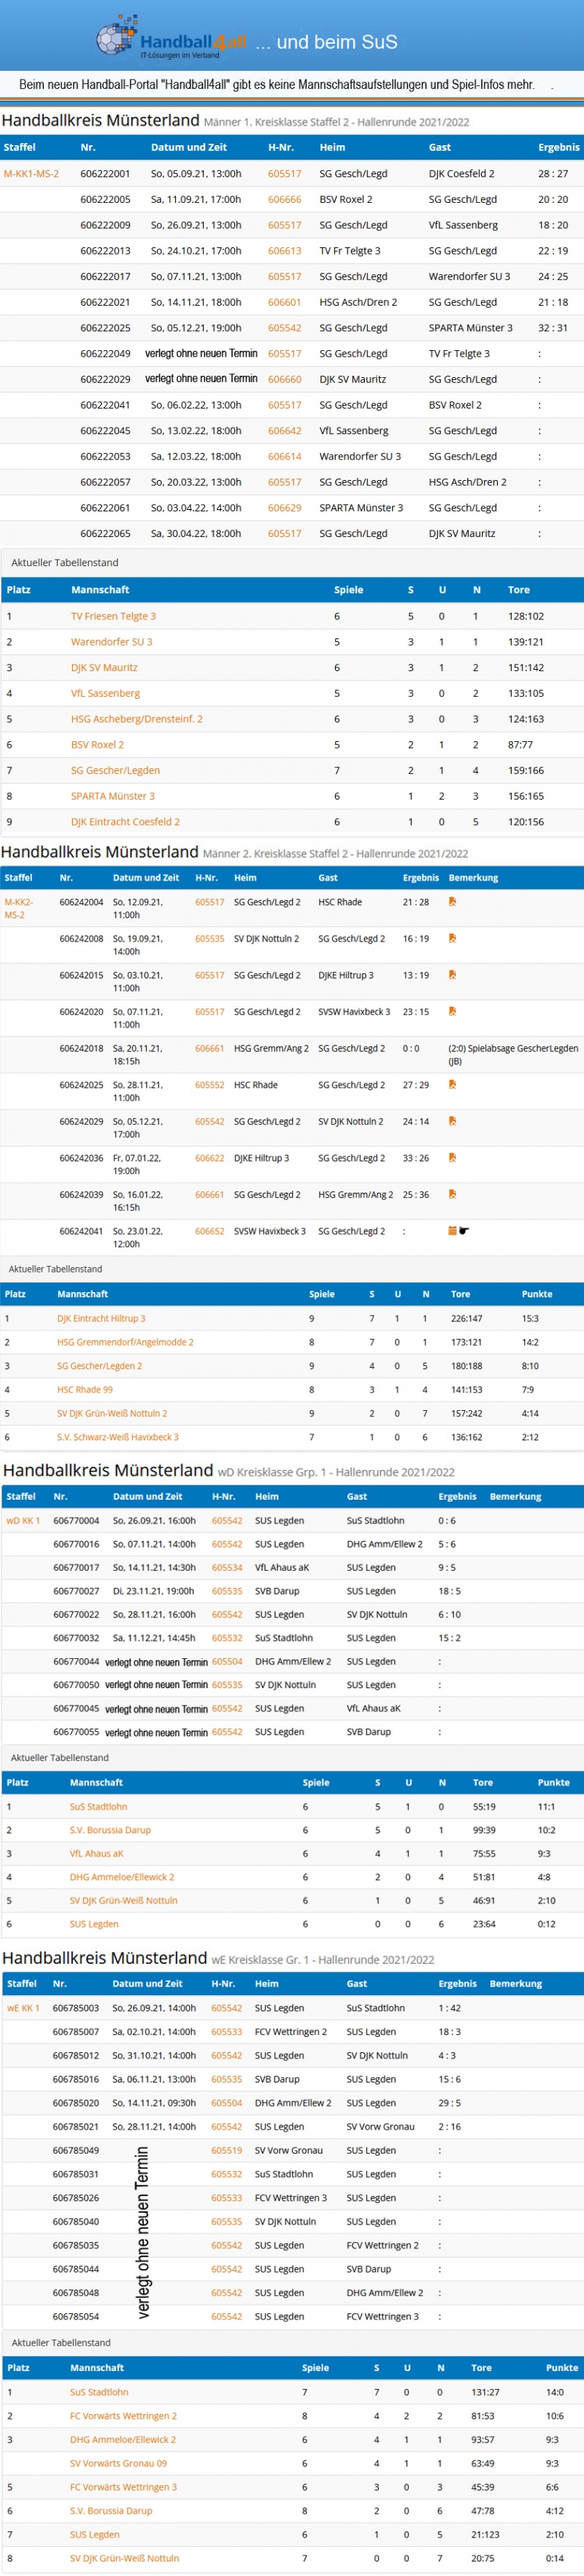Screen dimensions: 584x2576
Task: Open the SG Gescher/Legden 2 team link
Action: (99, 1366)
